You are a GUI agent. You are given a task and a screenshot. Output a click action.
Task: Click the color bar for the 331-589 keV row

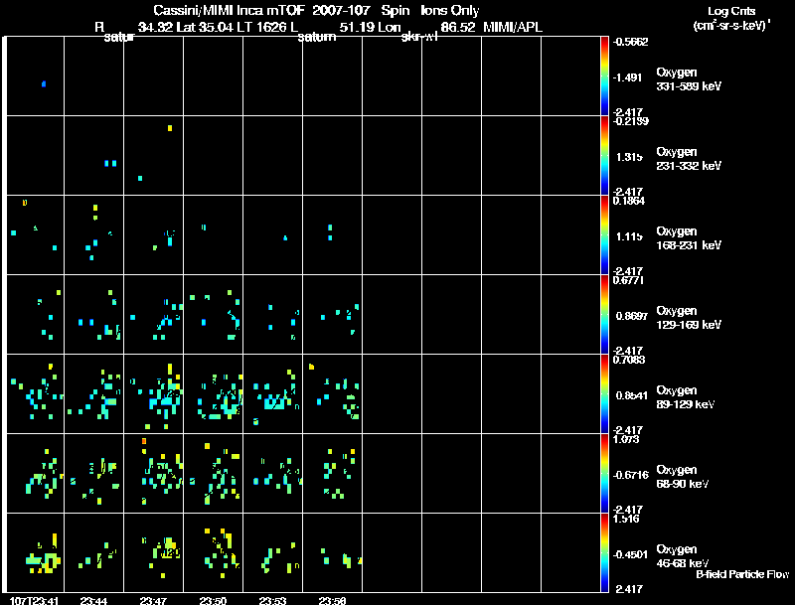pos(604,76)
